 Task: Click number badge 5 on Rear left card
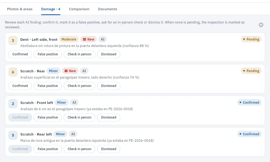coord(13,135)
